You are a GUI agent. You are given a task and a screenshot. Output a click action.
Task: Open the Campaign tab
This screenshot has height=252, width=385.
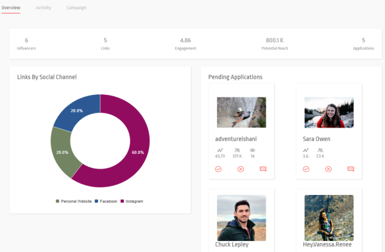[76, 8]
